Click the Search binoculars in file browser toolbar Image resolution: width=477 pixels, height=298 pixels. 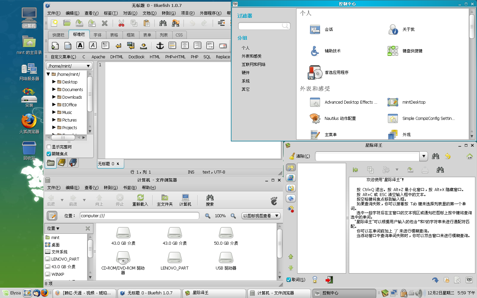click(x=210, y=200)
